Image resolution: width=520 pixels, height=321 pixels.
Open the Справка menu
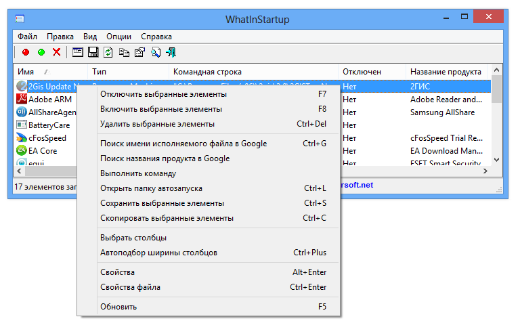156,37
